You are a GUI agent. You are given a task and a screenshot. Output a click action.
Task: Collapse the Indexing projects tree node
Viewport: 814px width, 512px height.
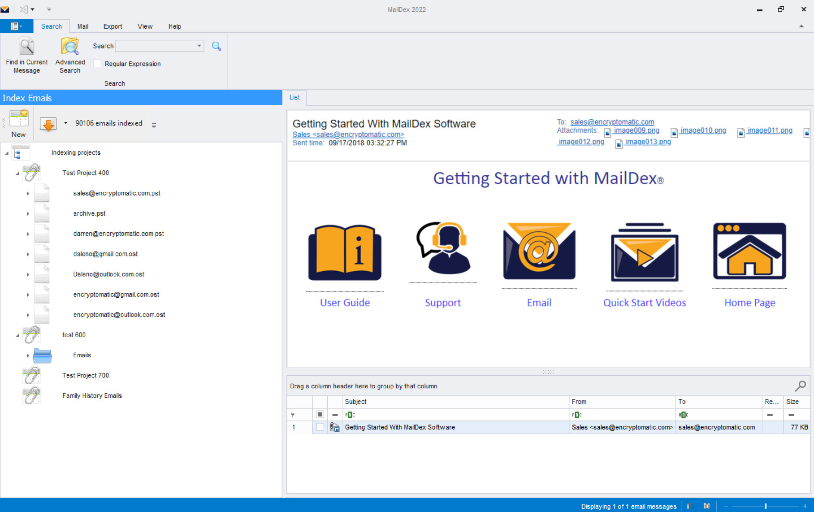7,153
